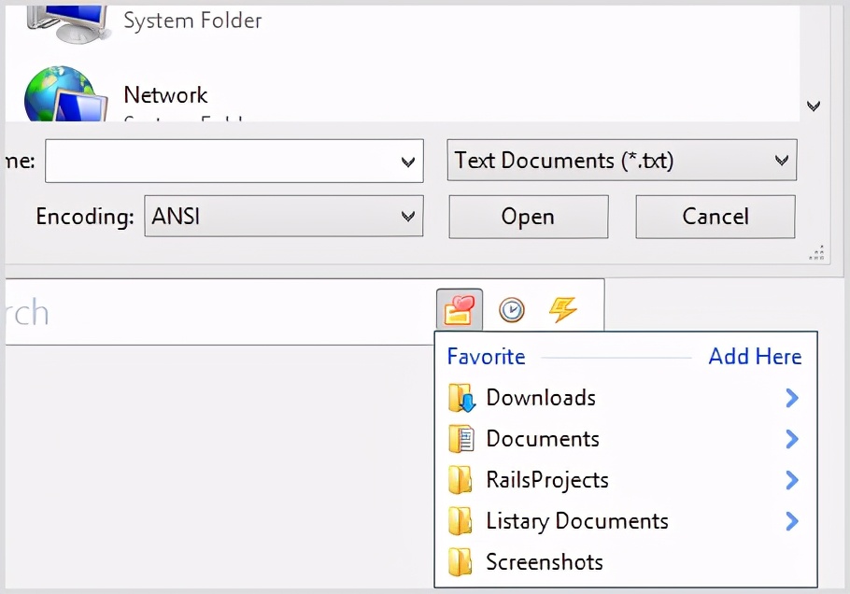Image resolution: width=850 pixels, height=594 pixels.
Task: Select Listary Documents from the favorites menu
Action: 577,521
